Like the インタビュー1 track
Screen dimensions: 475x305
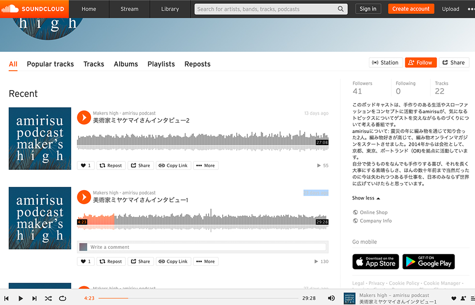coord(86,261)
